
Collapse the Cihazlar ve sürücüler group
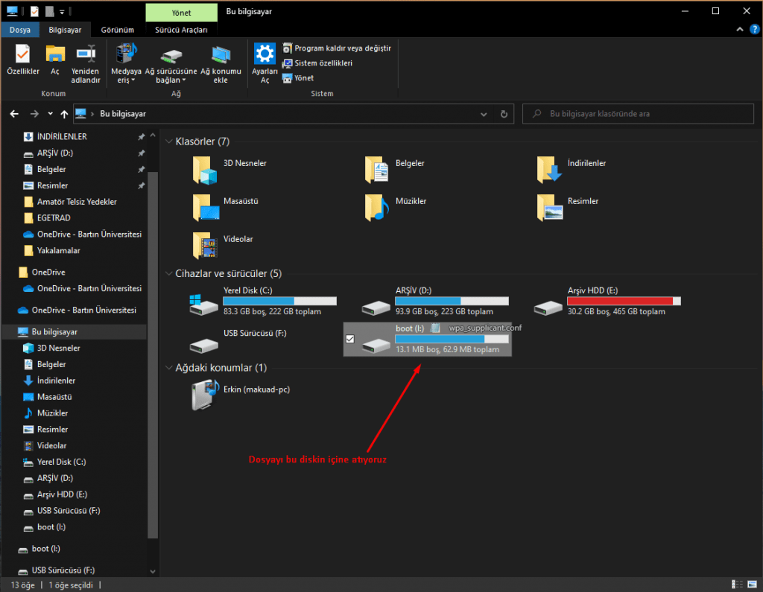168,273
